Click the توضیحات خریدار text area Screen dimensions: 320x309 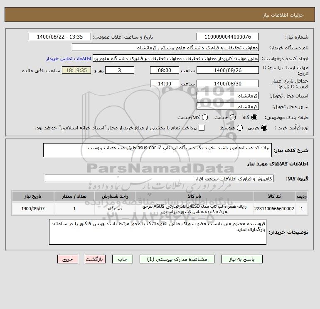pyautogui.click(x=158, y=232)
